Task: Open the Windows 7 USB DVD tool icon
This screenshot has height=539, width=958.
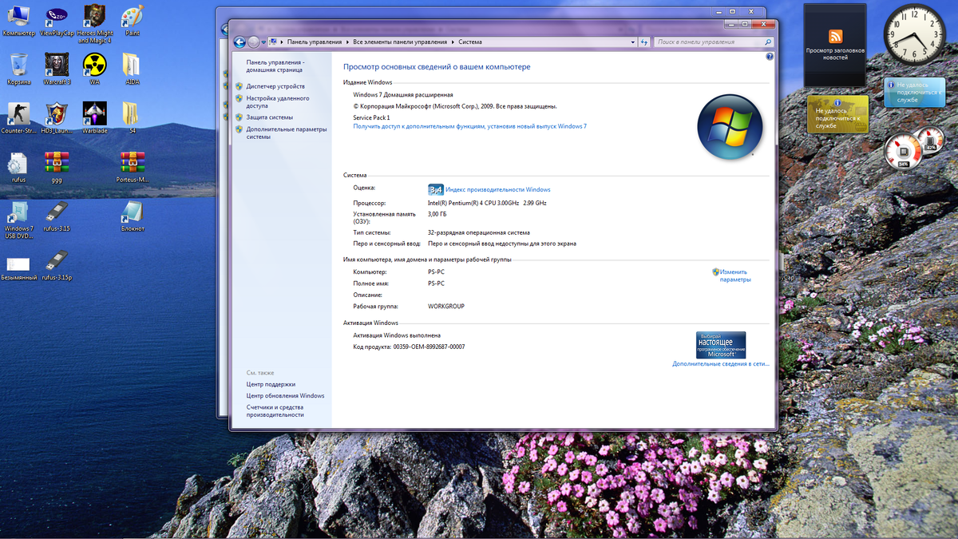Action: pyautogui.click(x=18, y=220)
